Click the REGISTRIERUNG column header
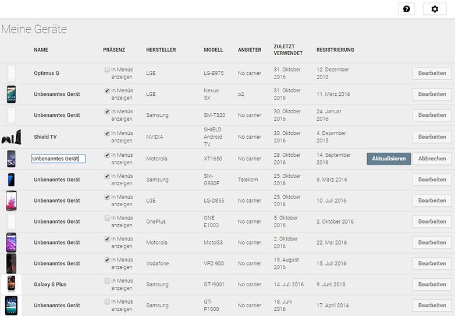Screen dimensions: 455x316 tap(335, 50)
